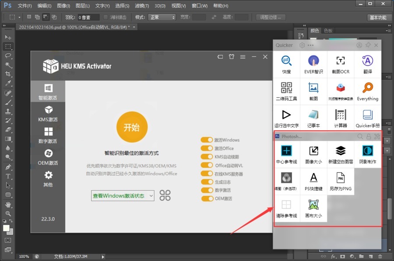
Task: Click the 100% zoom field in status bar
Action: (24, 257)
